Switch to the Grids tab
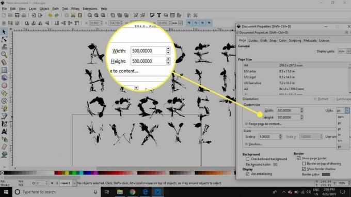 pyautogui.click(x=264, y=40)
